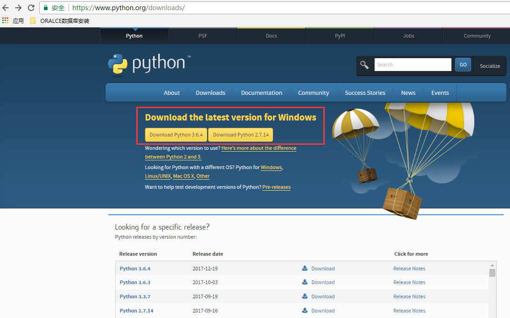Screen dimensions: 510x318
Task: Open the Community top tab
Action: (477, 36)
